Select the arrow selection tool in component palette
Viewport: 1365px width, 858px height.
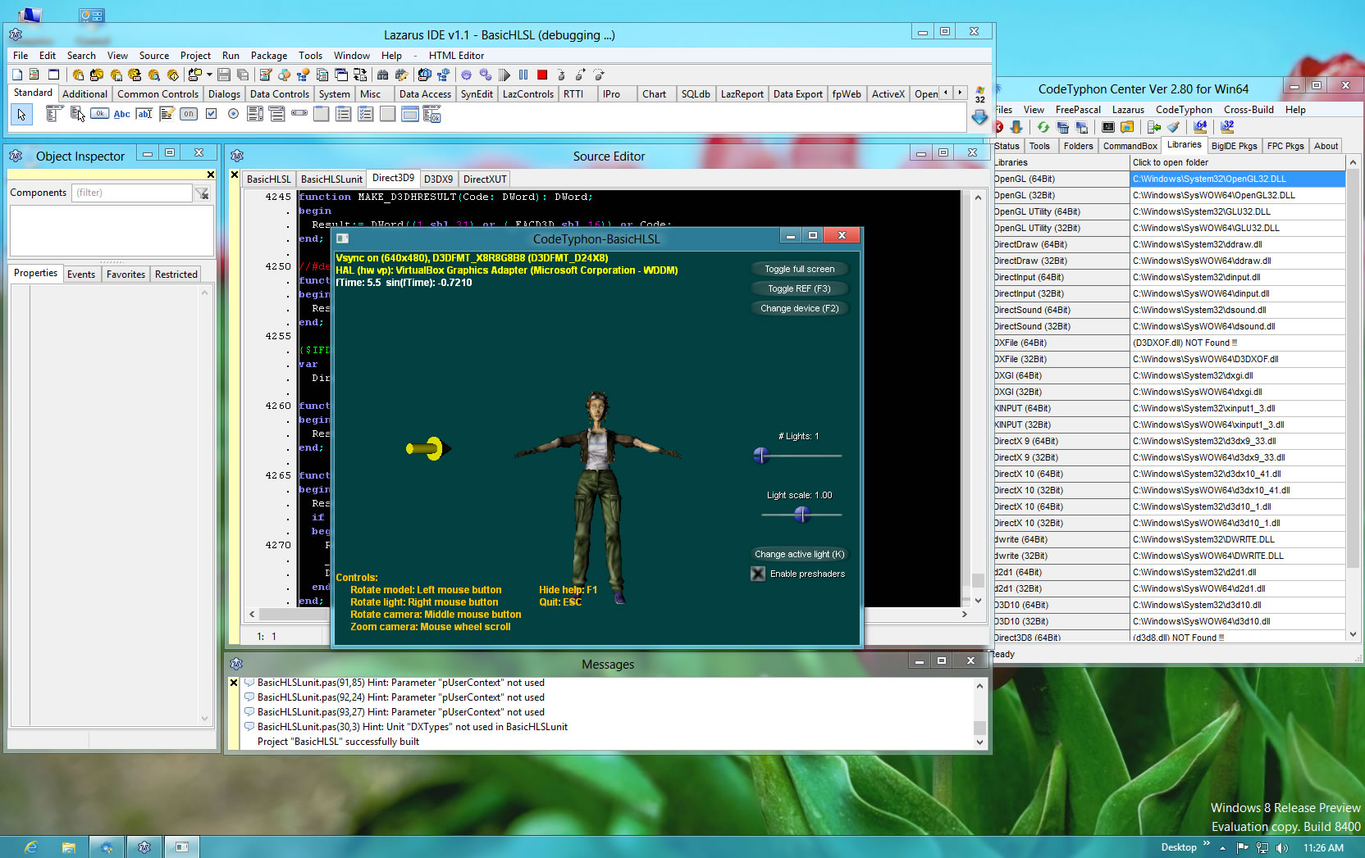21,115
